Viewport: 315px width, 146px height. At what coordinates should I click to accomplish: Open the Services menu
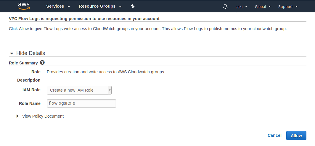[x=58, y=6]
